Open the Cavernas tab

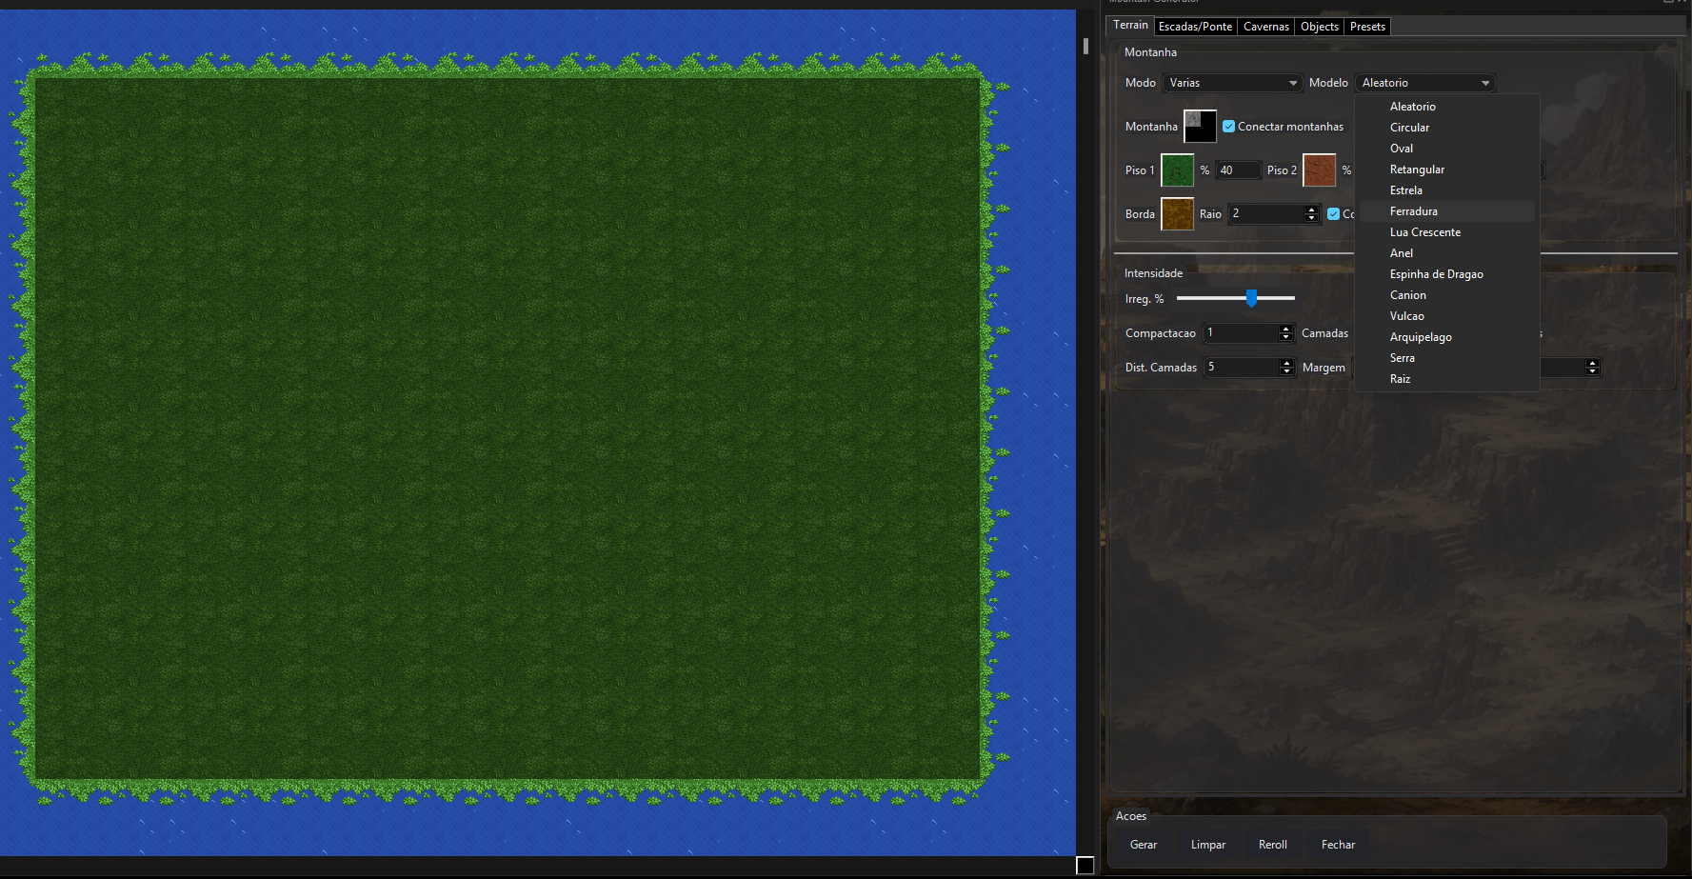[1265, 27]
